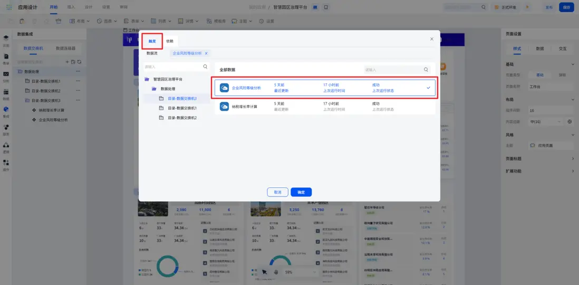Open the 正式环境 environment selector
Viewport: 579px width, 285px height.
(505, 7)
